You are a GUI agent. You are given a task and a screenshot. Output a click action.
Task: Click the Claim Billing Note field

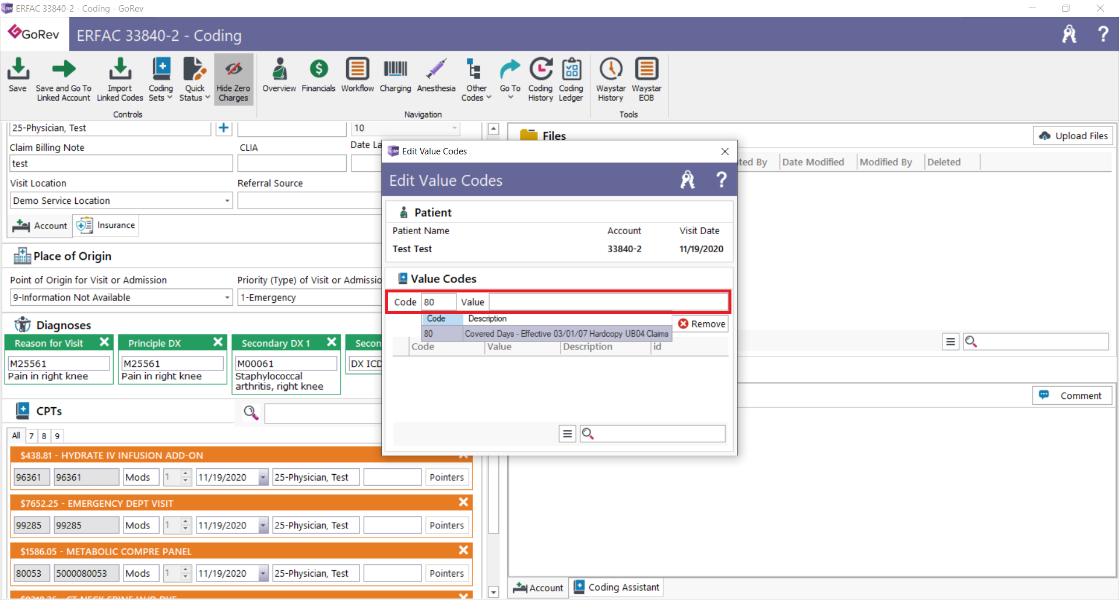[121, 164]
